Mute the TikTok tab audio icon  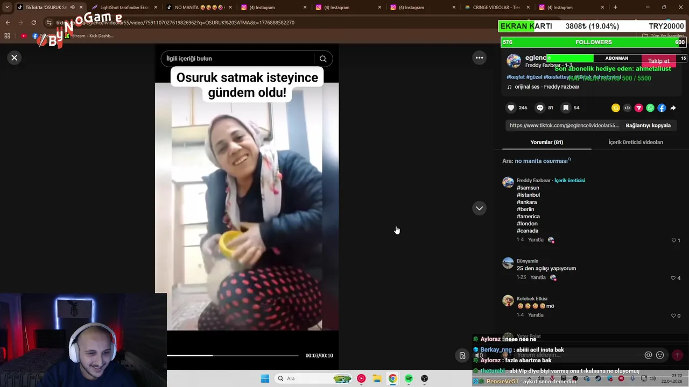coord(72,8)
